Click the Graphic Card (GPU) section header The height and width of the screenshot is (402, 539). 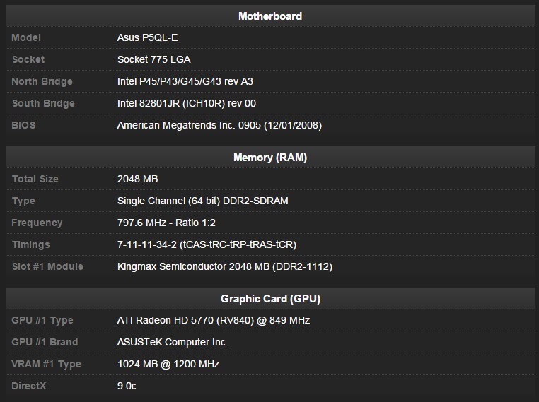[x=270, y=299]
